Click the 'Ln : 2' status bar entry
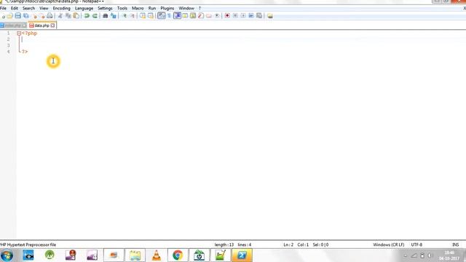Viewport: 466px width, 262px height. tap(288, 245)
